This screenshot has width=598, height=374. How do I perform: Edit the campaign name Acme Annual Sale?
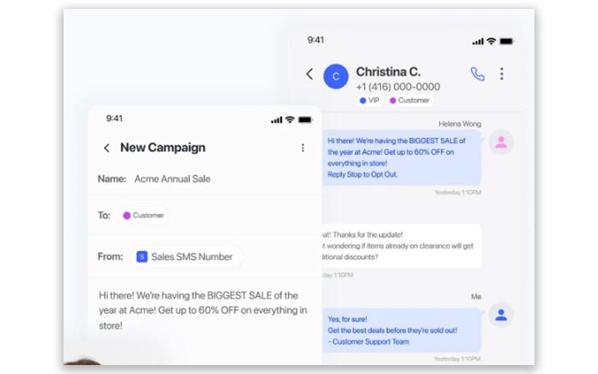(x=173, y=179)
